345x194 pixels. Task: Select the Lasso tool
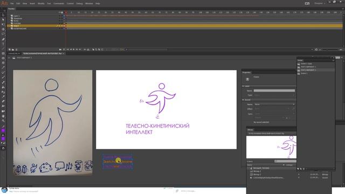click(x=3, y=34)
